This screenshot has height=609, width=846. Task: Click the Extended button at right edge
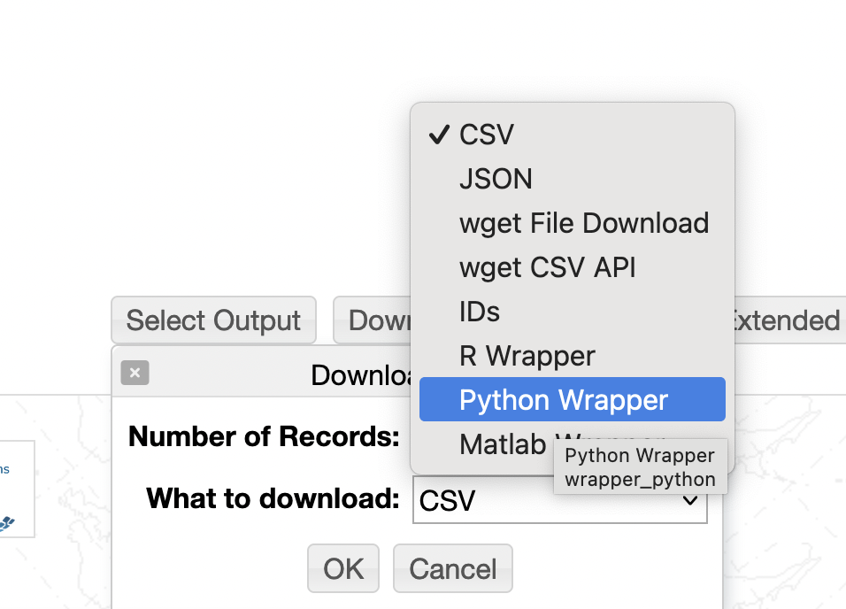point(786,320)
